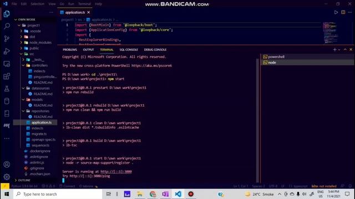The width and height of the screenshot is (355, 199).
Task: Open the volume control in system tray
Action: pyautogui.click(x=305, y=194)
